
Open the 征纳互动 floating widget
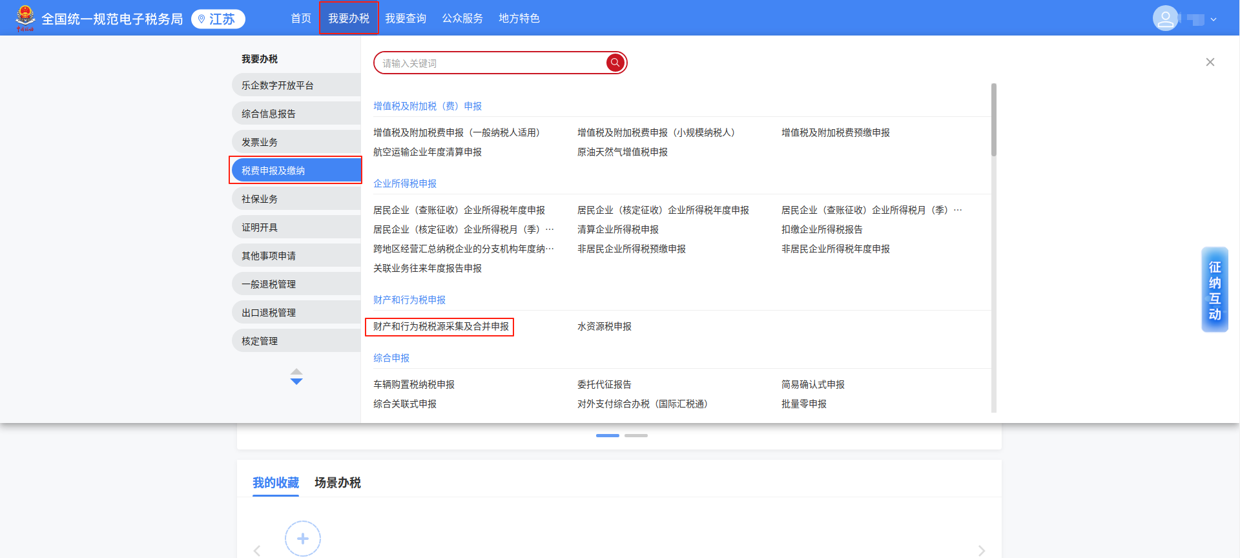tap(1214, 290)
